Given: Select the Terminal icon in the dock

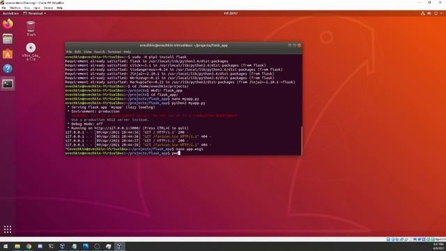Looking at the screenshot, I should [8, 84].
